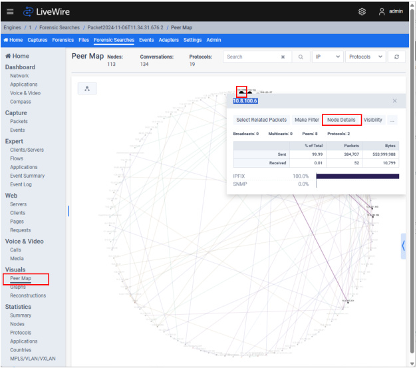Open Node Details for 10.8.100.6
417x368 pixels.
coord(341,120)
